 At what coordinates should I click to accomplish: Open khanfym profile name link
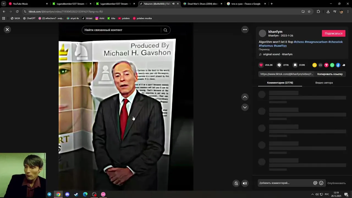pyautogui.click(x=275, y=32)
